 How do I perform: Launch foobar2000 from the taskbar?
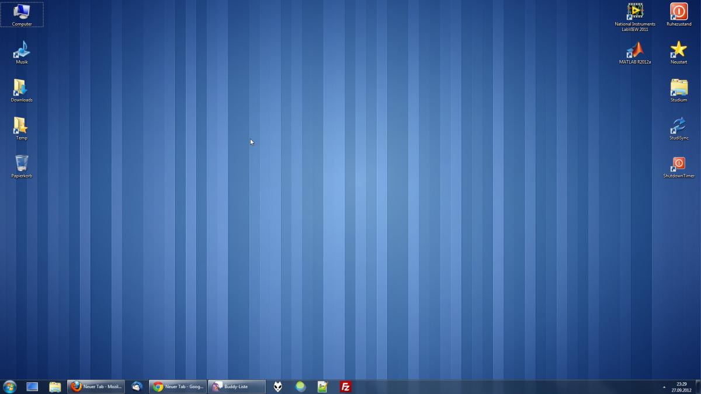pos(278,386)
